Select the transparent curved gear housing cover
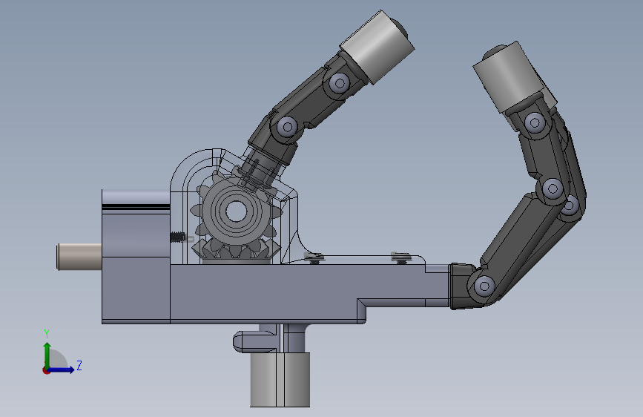Screen dimensions: 643x417 [x=193, y=177]
